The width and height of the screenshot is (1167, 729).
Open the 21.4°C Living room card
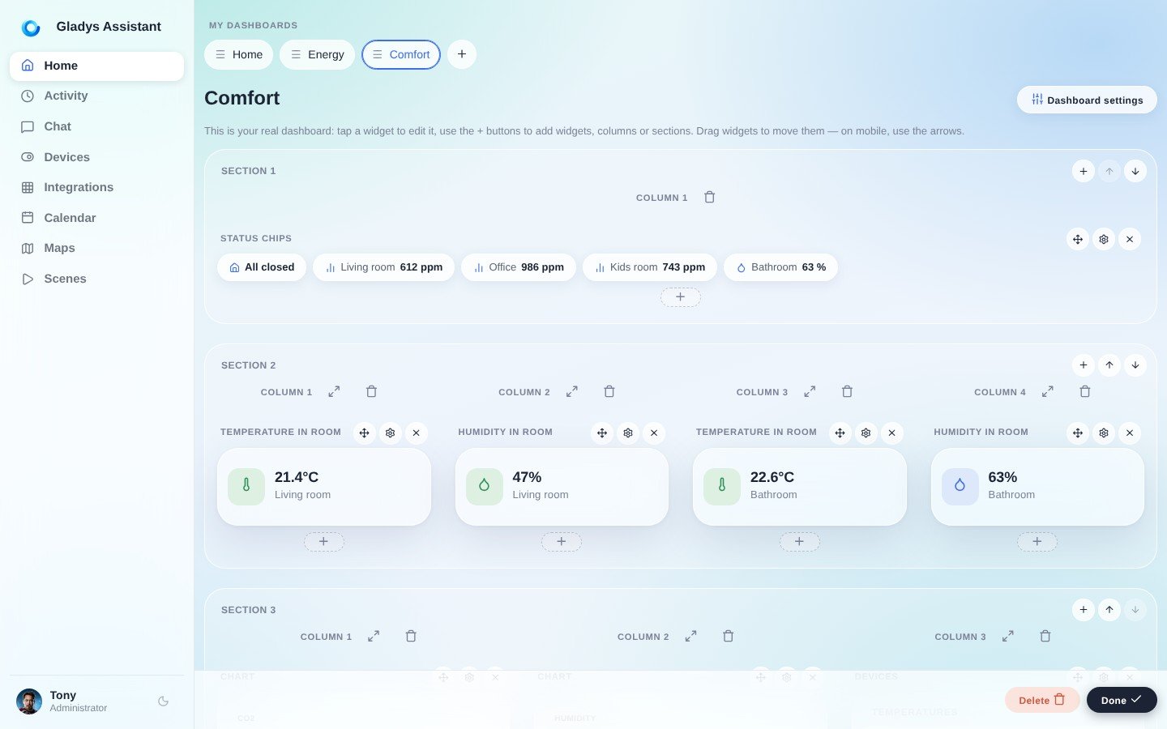[x=324, y=487]
